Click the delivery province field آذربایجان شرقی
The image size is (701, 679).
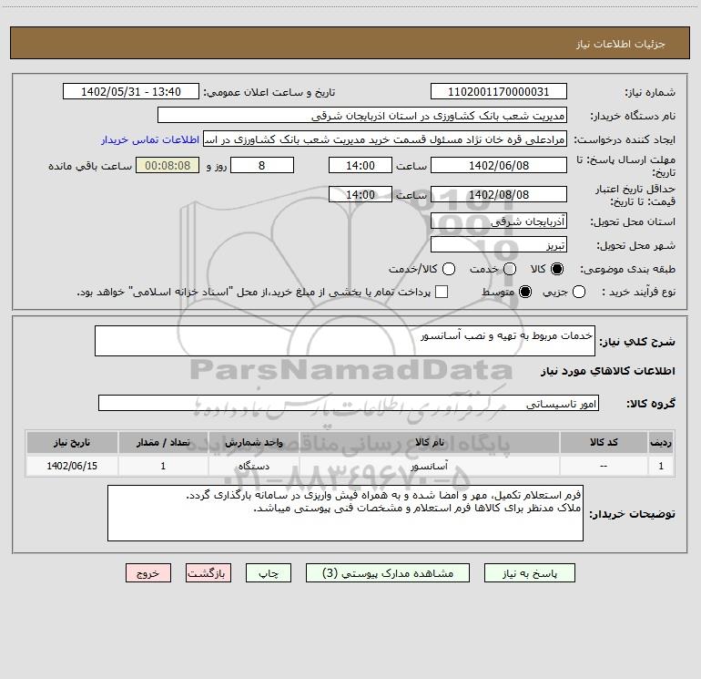499,221
